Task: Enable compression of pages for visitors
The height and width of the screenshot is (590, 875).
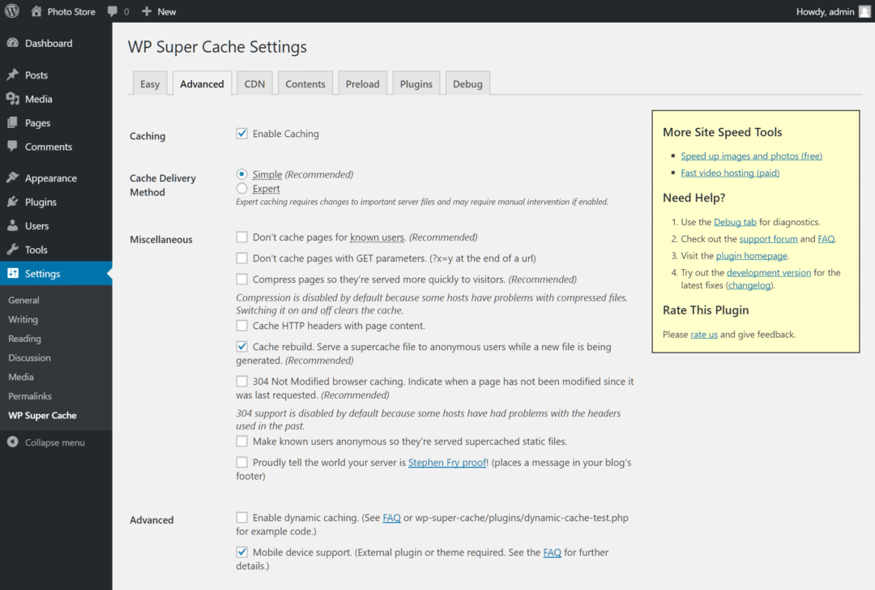Action: [x=241, y=279]
